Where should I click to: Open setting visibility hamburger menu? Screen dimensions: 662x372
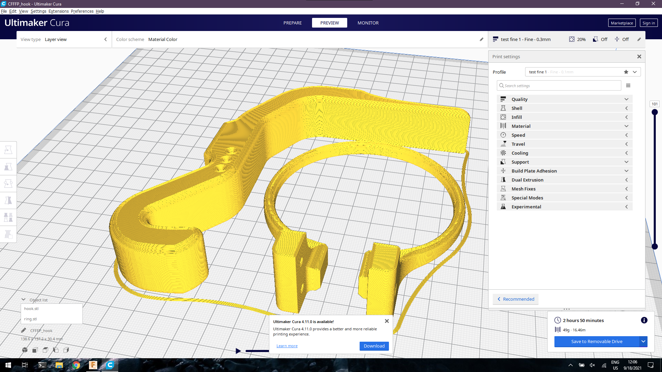[x=628, y=85]
